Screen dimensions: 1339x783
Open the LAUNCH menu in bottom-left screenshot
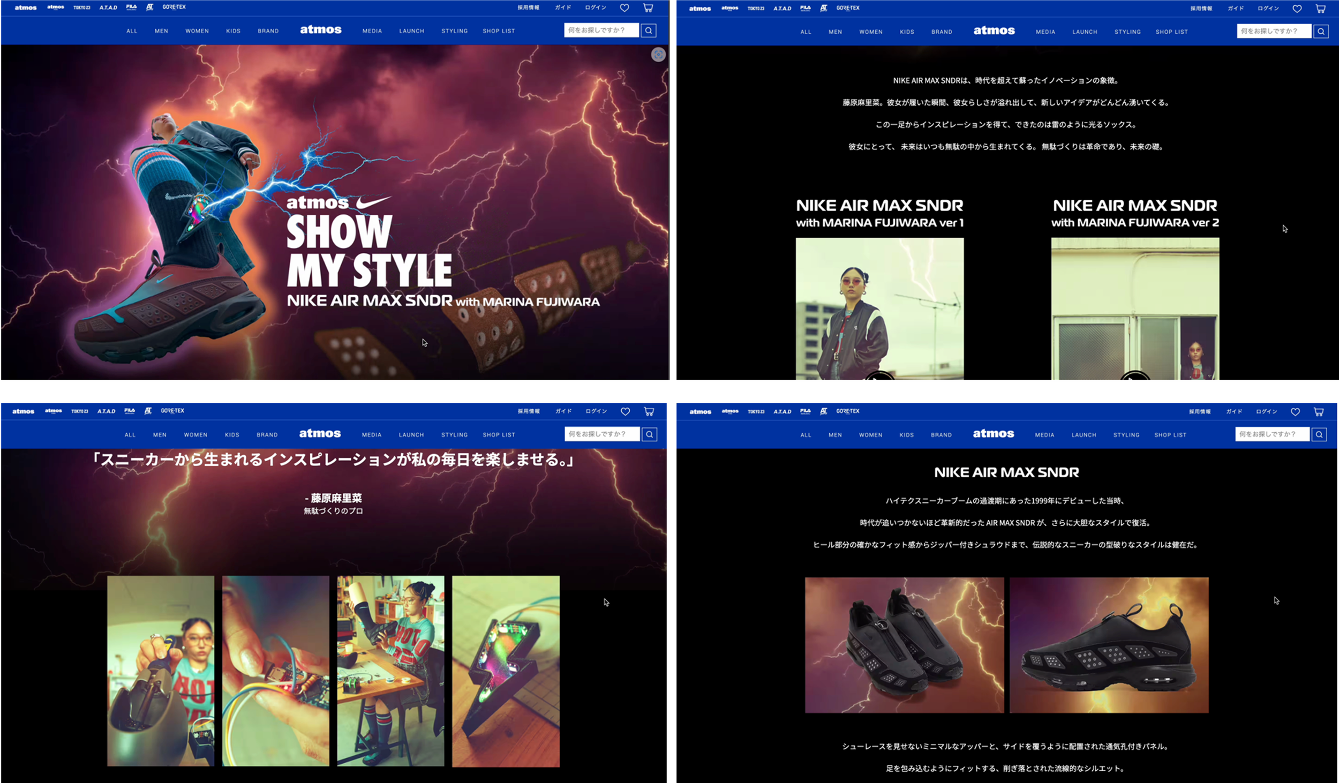pyautogui.click(x=411, y=435)
